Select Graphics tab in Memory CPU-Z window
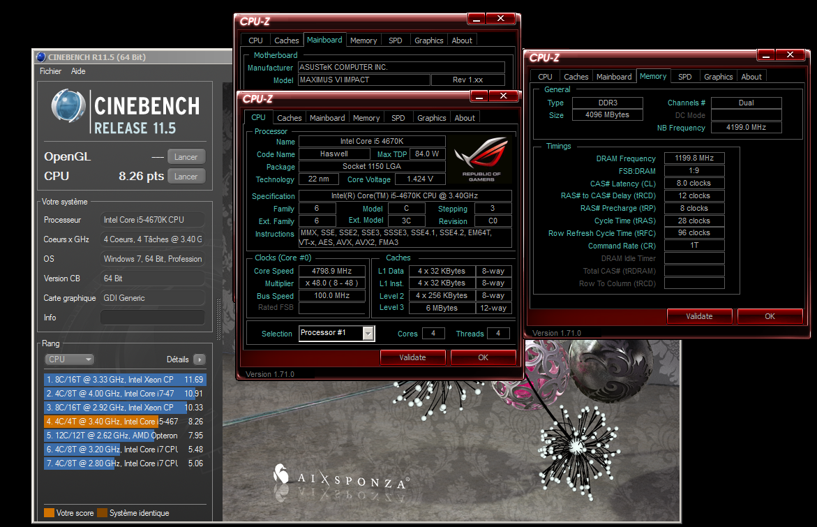Viewport: 817px width, 527px height. click(x=719, y=77)
